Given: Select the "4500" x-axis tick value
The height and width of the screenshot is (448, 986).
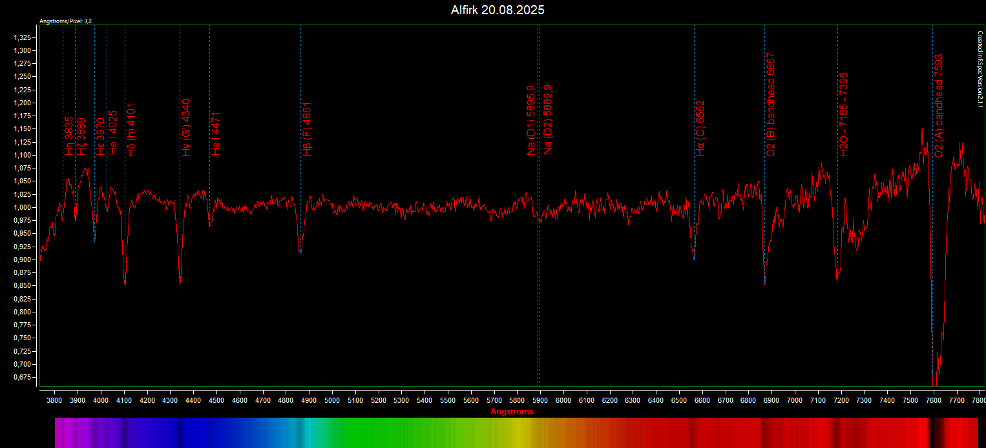Looking at the screenshot, I should [x=216, y=401].
